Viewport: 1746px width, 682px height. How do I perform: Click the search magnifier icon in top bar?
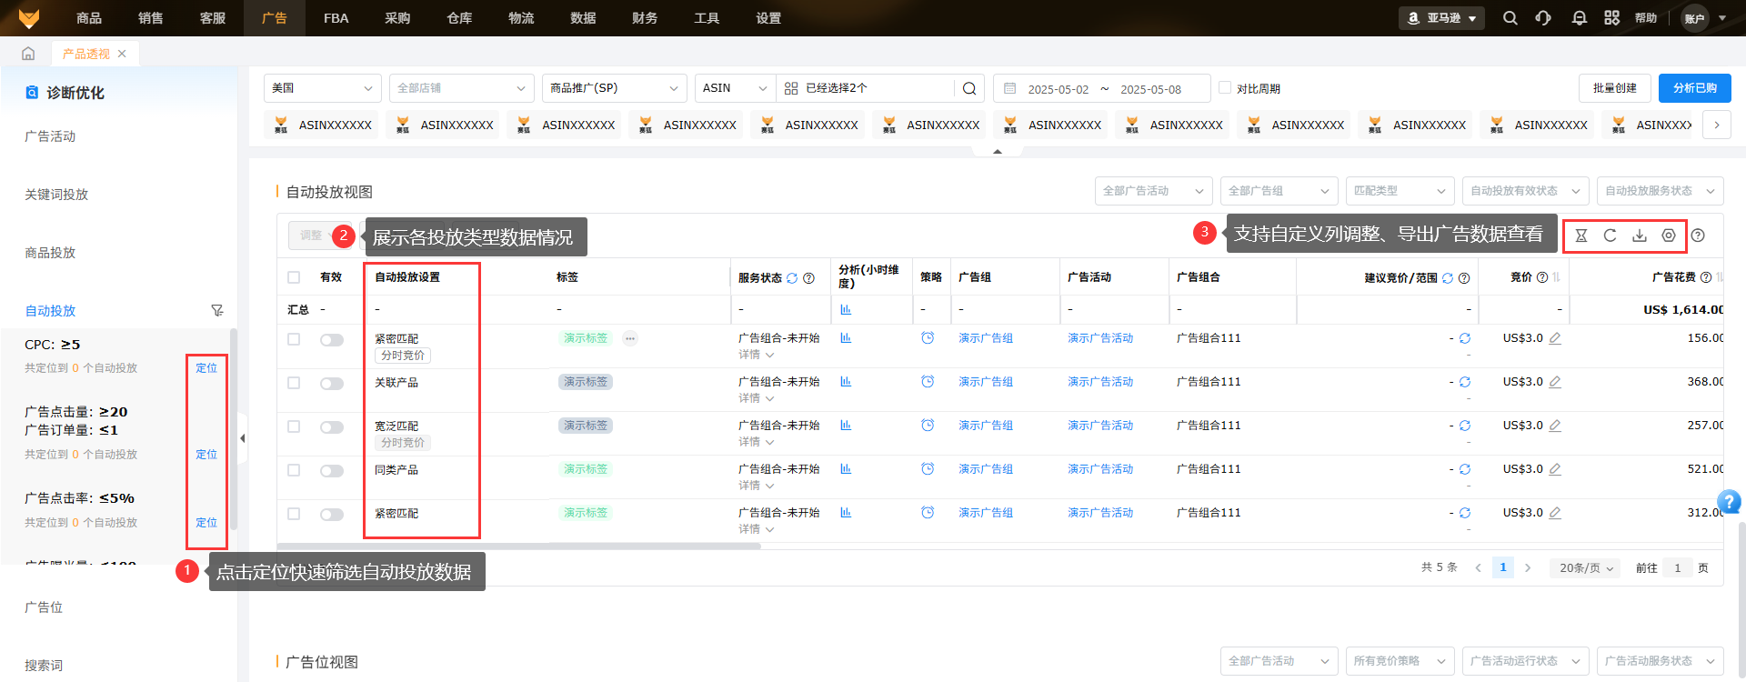click(x=1510, y=18)
